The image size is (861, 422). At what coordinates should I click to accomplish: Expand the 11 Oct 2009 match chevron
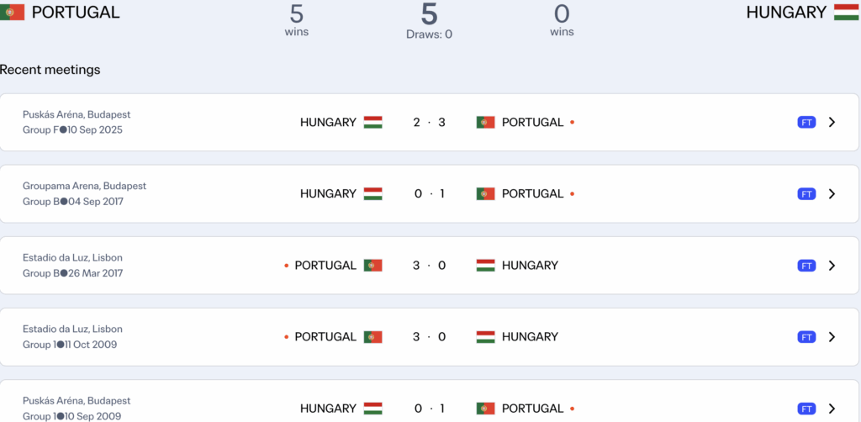(x=832, y=337)
